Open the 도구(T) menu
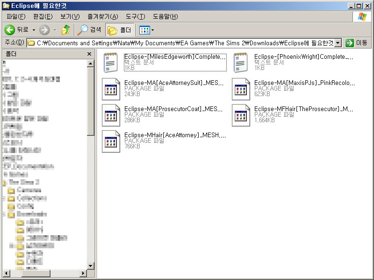This screenshot has width=374, height=280. coord(135,16)
